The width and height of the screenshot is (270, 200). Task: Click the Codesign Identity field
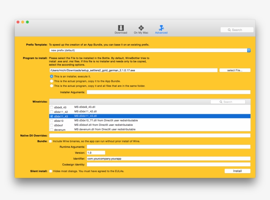coord(169,164)
